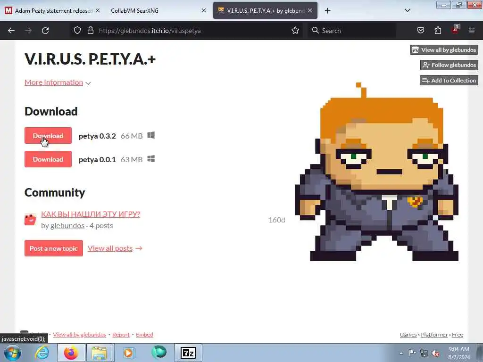The image size is (483, 362).
Task: Open network tray icon
Action: [424, 353]
